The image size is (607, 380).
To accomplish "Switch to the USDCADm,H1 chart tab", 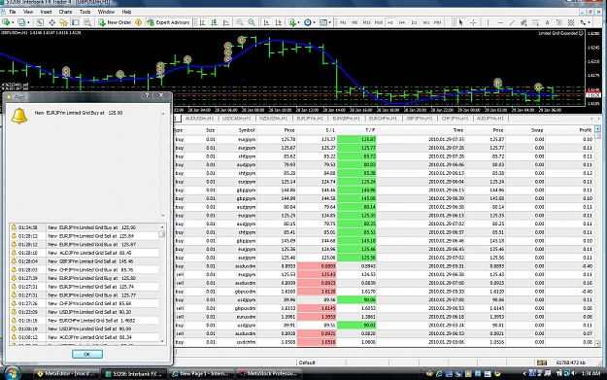I will tap(237, 119).
